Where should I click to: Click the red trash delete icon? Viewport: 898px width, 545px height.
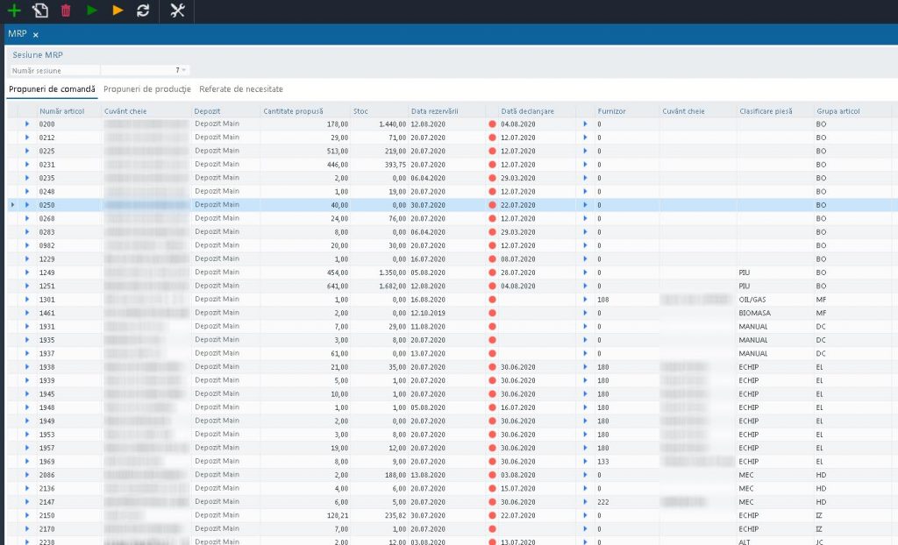pyautogui.click(x=66, y=11)
